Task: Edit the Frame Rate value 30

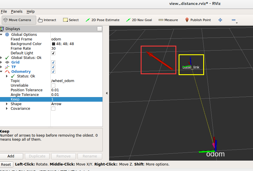Action: pyautogui.click(x=77, y=49)
